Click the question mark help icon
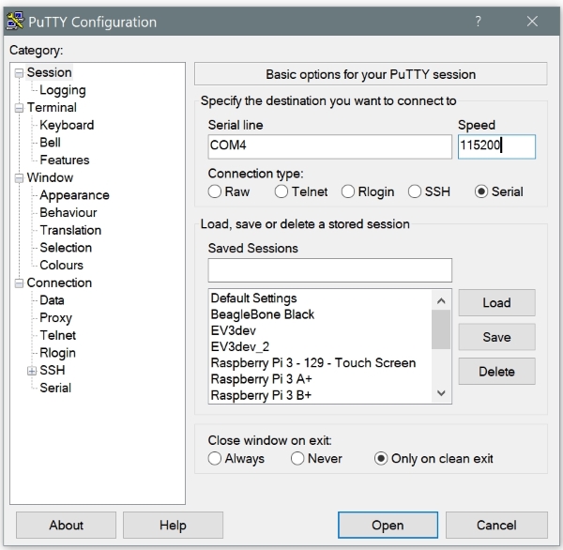Viewport: 563px width, 550px height. [x=478, y=22]
